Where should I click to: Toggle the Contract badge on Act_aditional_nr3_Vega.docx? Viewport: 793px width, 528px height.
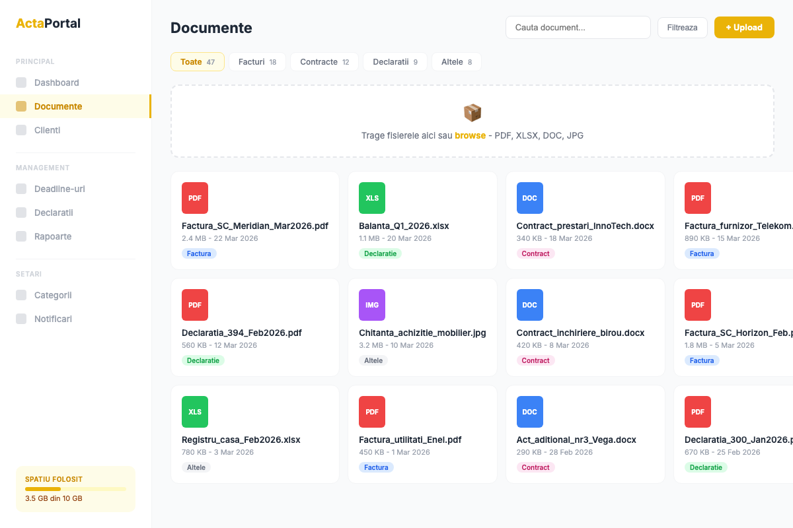coord(535,467)
